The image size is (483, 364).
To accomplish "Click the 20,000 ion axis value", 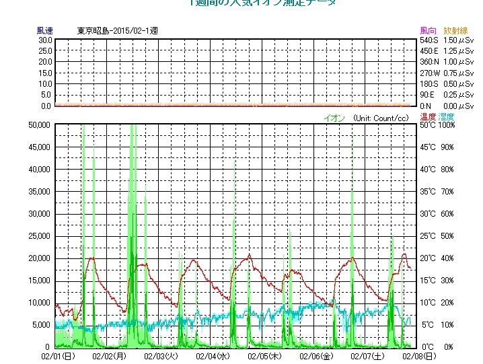I will [39, 258].
